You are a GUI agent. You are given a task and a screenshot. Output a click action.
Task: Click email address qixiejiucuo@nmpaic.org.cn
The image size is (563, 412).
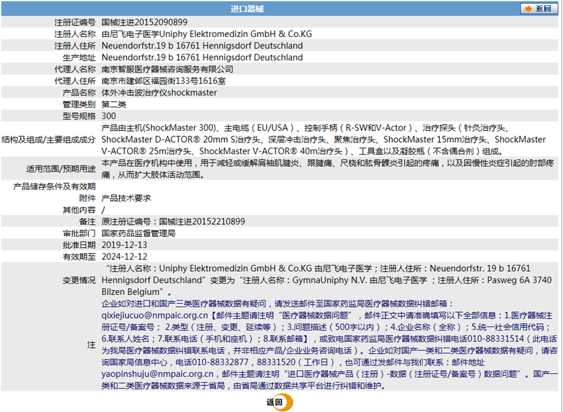155,315
